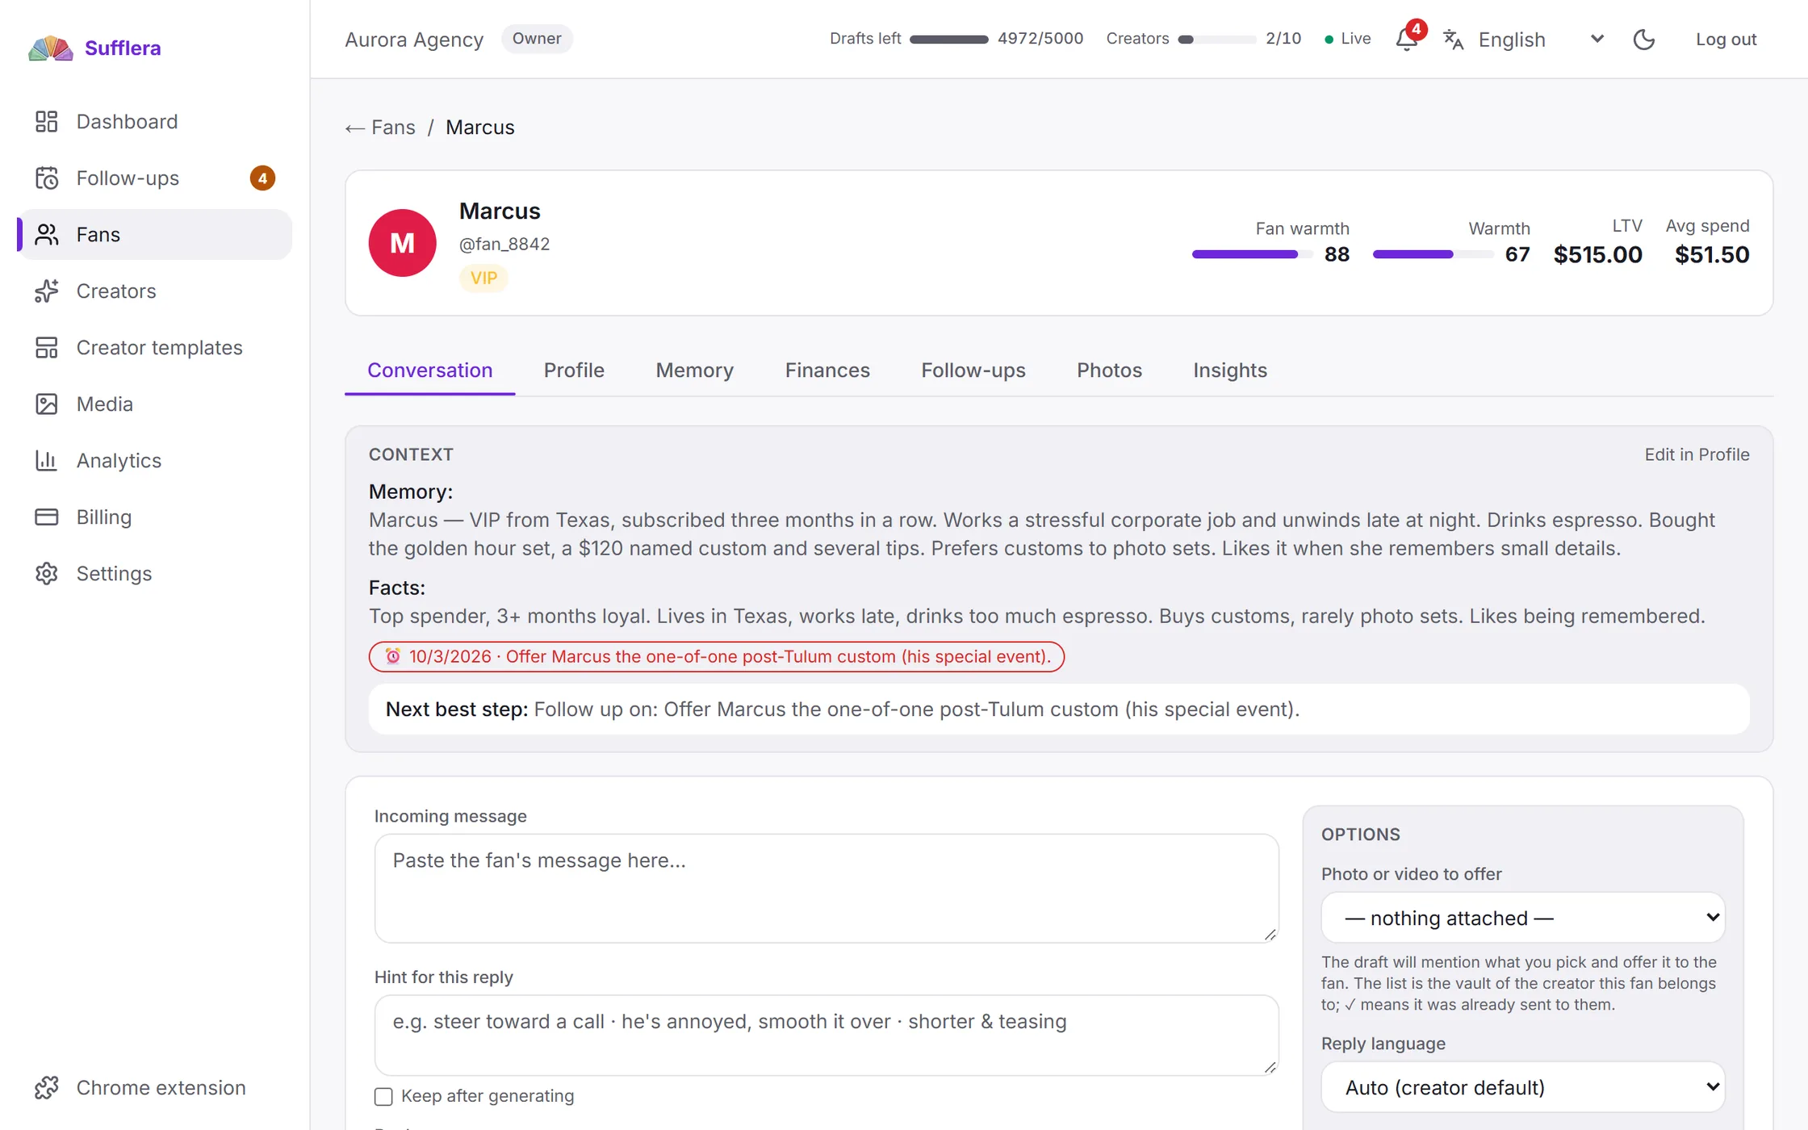Open Photo or video to offer dropdown
This screenshot has width=1808, height=1130.
[1522, 918]
